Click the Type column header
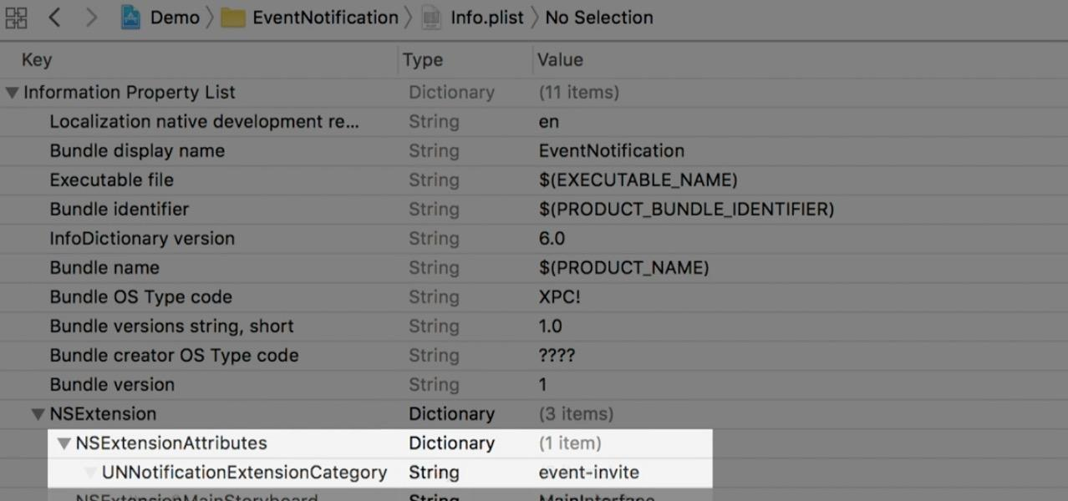Viewport: 1068px width, 501px height. coord(423,60)
